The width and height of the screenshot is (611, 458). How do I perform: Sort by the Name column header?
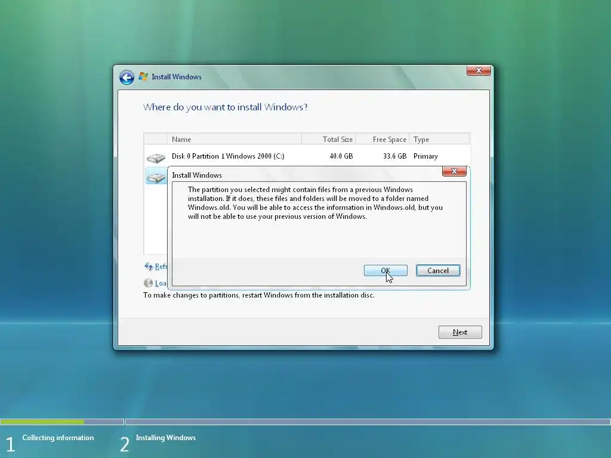[x=234, y=139]
